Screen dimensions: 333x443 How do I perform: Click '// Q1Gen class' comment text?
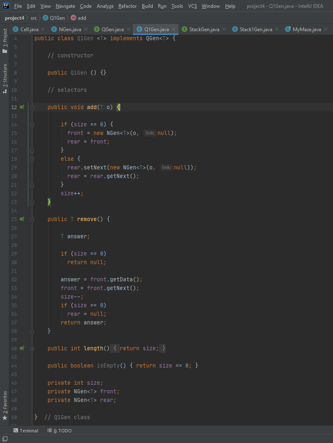tap(67, 417)
